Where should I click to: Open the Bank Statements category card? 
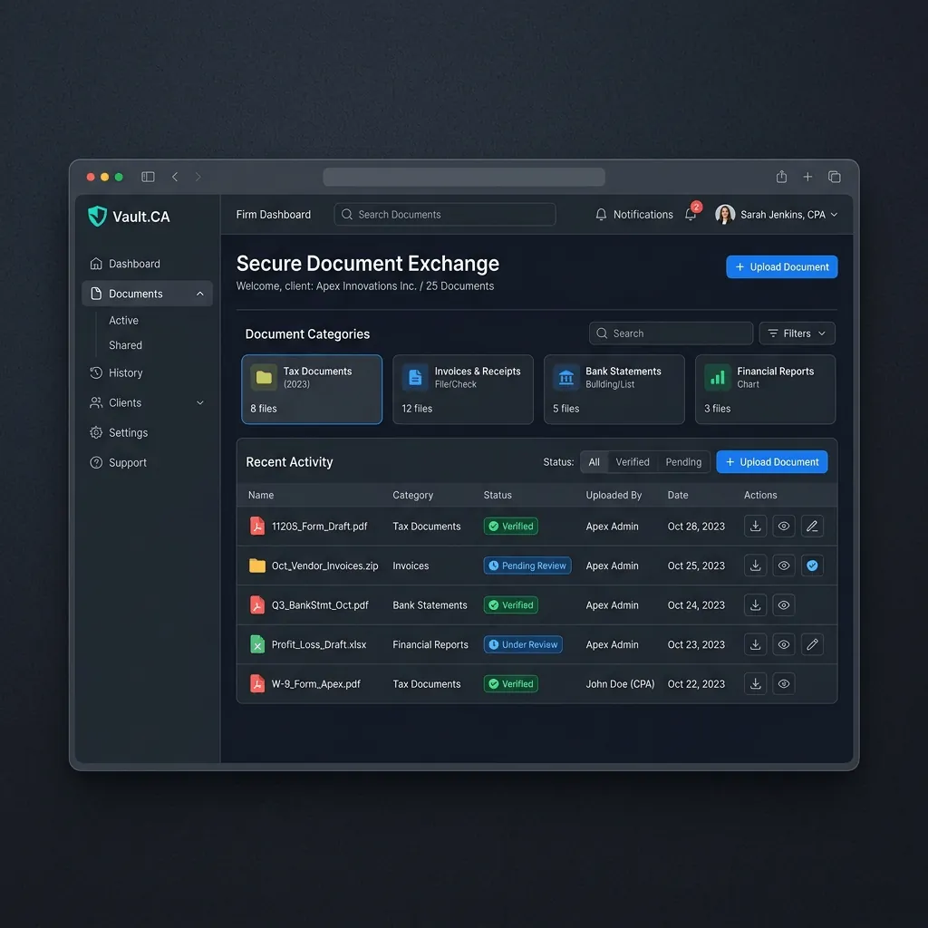614,390
